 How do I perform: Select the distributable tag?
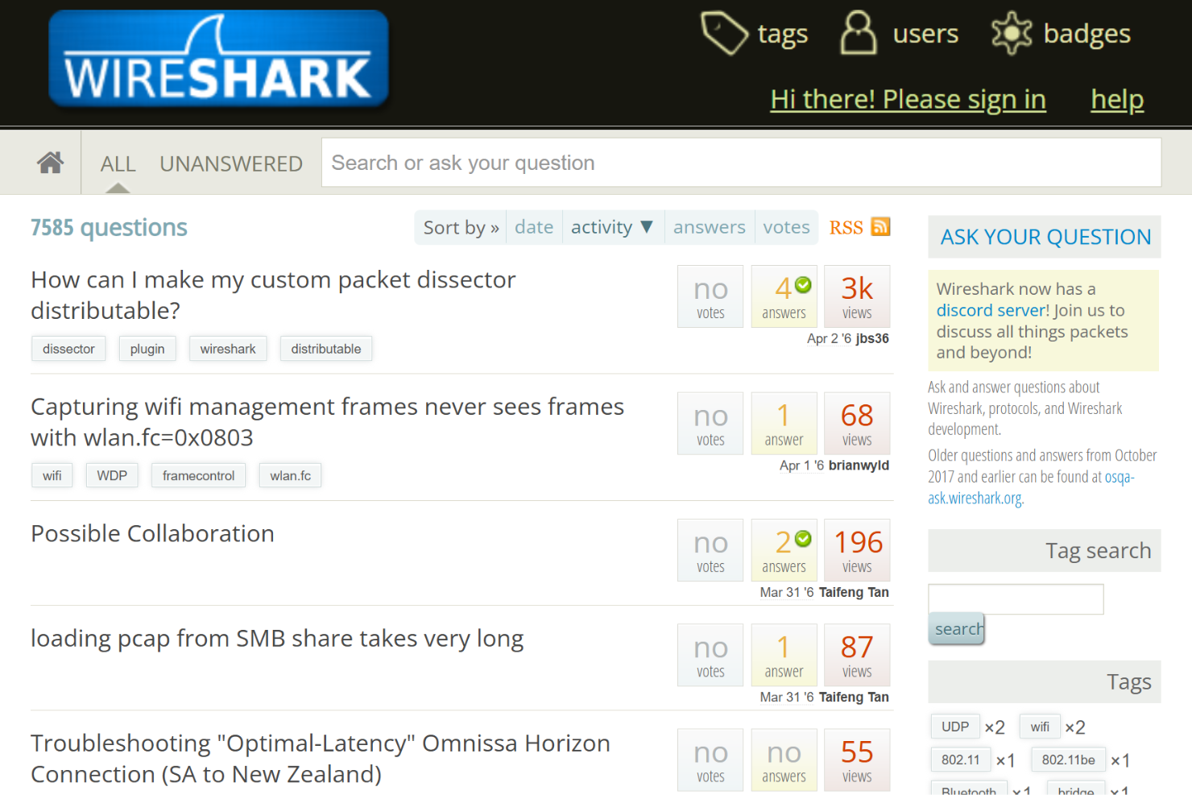pyautogui.click(x=326, y=349)
